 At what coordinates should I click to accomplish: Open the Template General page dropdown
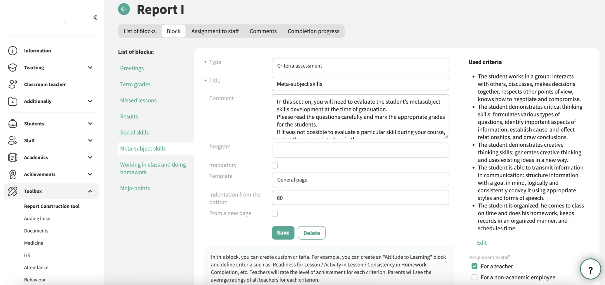[x=360, y=180]
